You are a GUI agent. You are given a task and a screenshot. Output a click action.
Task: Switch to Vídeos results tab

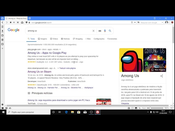(x=54, y=39)
